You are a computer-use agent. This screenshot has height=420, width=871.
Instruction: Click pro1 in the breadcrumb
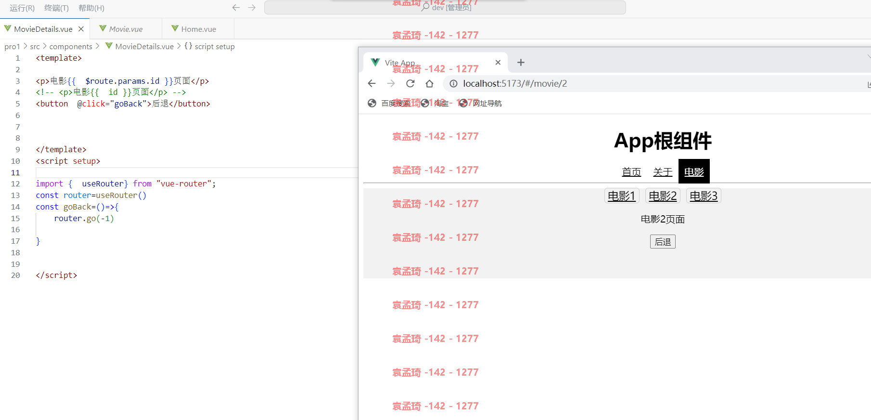click(12, 46)
